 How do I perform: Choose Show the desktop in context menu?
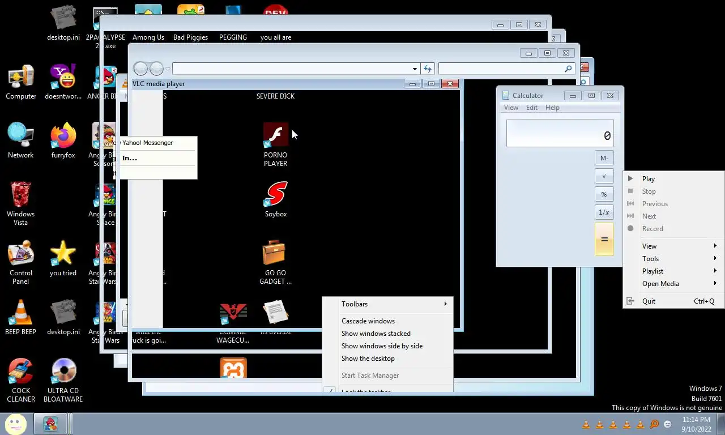pos(388,359)
